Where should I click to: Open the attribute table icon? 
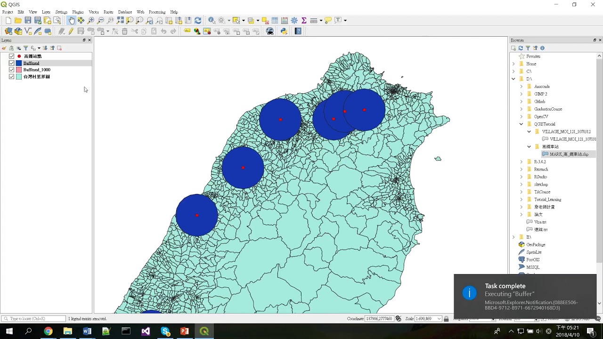click(x=275, y=20)
